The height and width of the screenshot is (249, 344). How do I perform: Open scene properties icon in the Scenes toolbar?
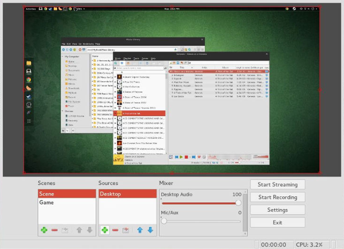[64, 230]
